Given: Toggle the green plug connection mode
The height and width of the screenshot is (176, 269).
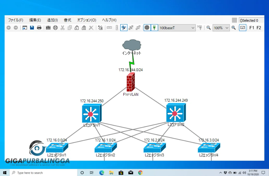Looking at the screenshot, I should click(154, 28).
